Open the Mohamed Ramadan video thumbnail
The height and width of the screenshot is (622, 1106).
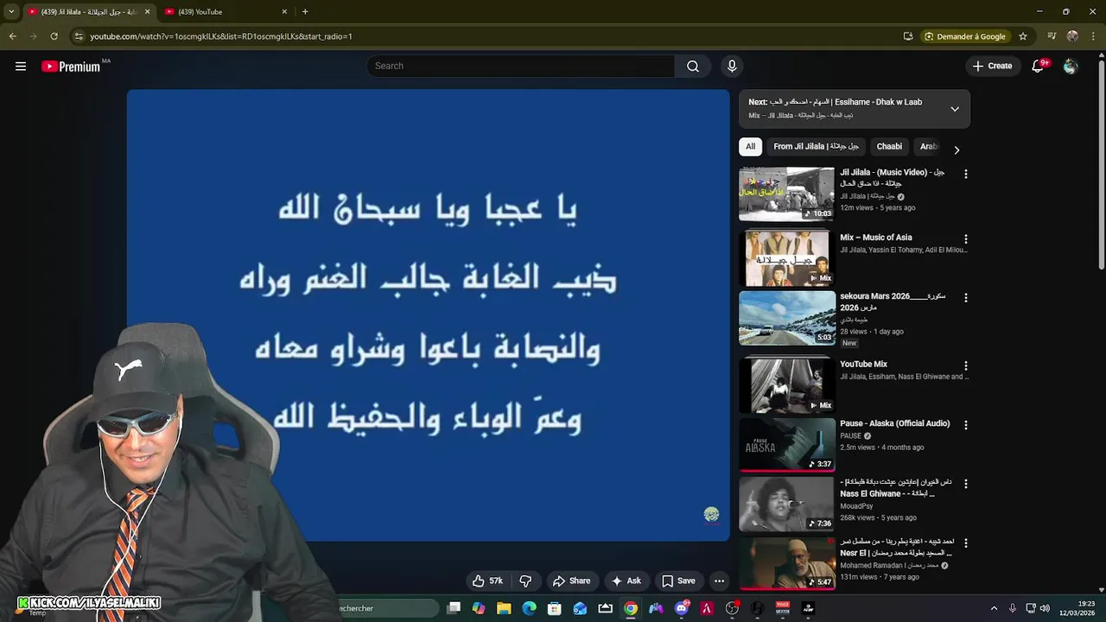787,563
